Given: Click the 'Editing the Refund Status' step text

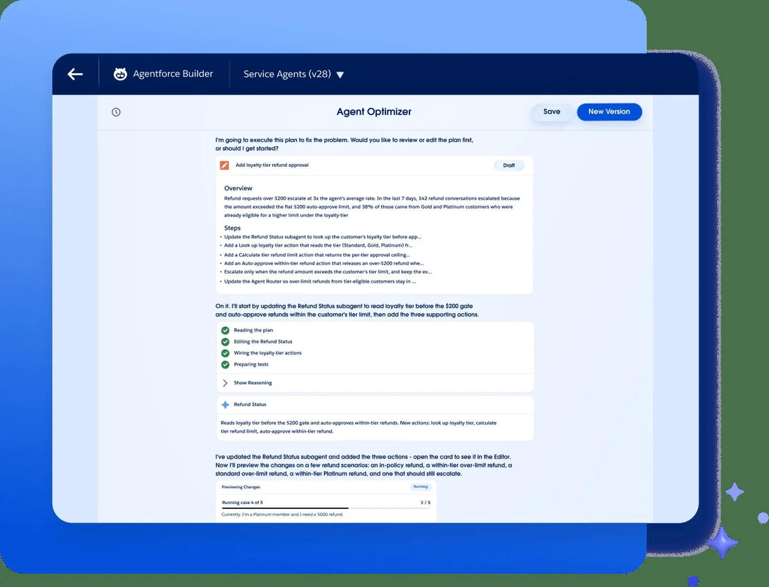Looking at the screenshot, I should pyautogui.click(x=263, y=342).
